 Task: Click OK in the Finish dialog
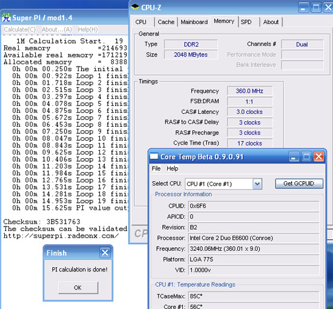[x=78, y=288]
